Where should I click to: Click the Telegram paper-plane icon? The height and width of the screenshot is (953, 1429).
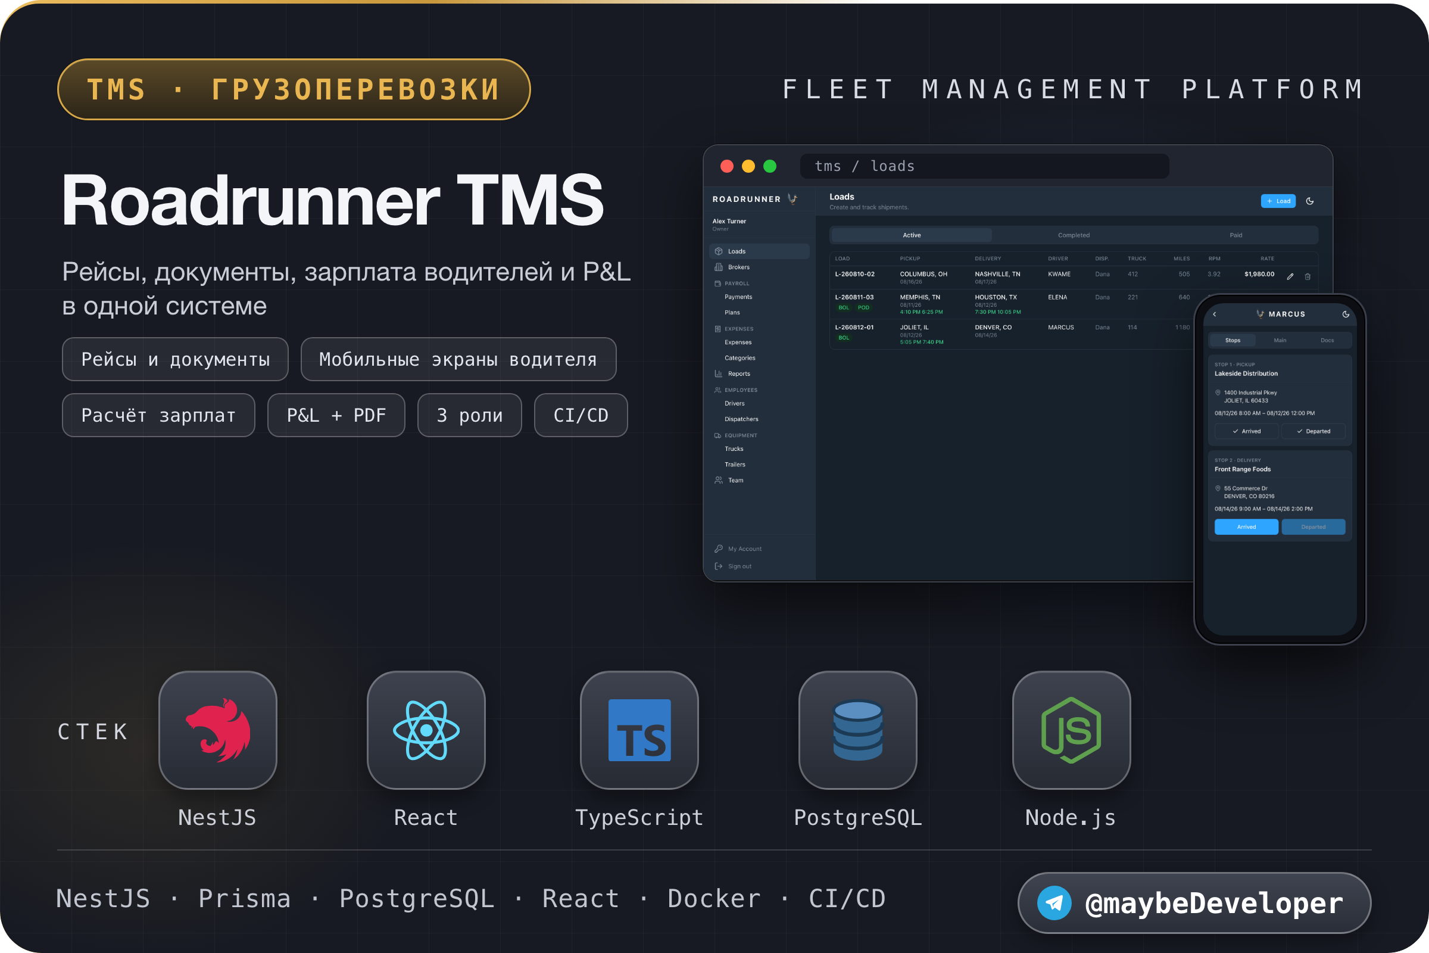coord(1054,902)
